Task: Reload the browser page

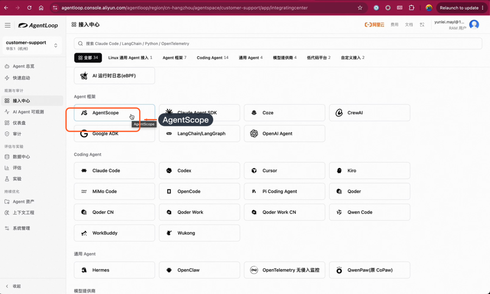Action: click(29, 8)
